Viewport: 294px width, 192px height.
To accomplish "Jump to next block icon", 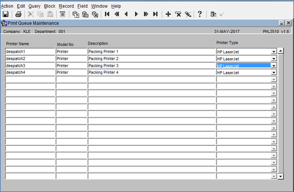I will [146, 14].
